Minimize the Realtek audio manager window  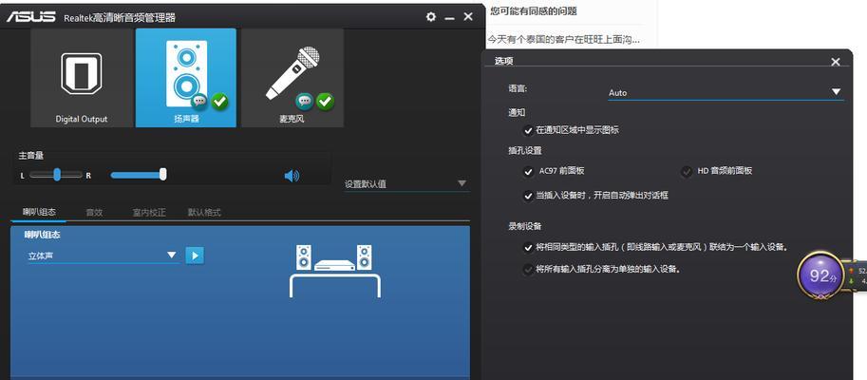pos(449,18)
